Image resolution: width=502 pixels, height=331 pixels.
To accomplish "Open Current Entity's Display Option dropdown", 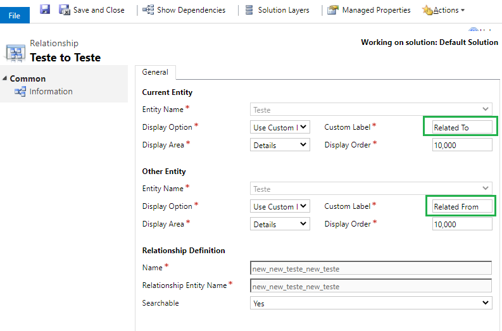I will click(x=280, y=127).
